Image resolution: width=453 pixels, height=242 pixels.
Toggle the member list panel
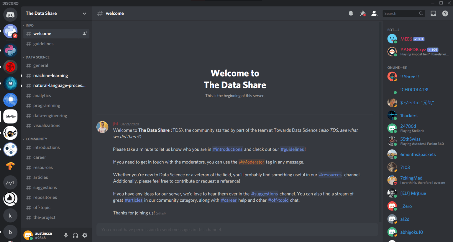pyautogui.click(x=374, y=13)
